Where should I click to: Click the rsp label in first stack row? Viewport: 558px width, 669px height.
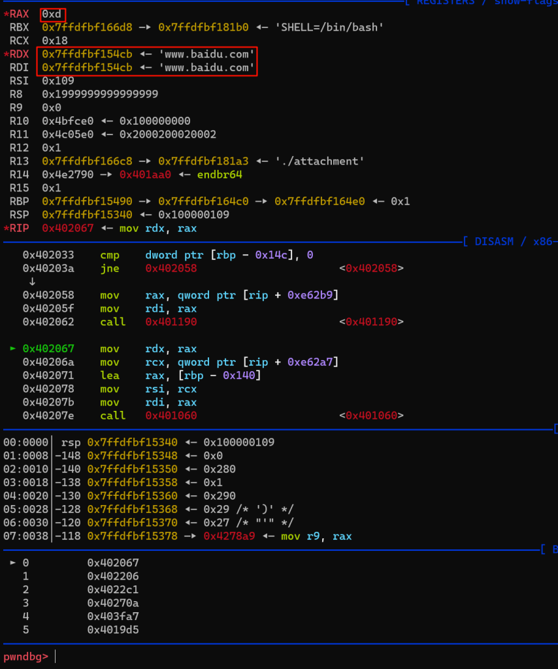pyautogui.click(x=71, y=442)
